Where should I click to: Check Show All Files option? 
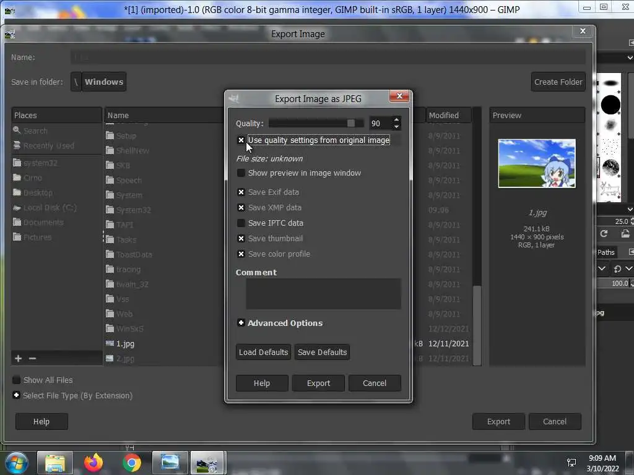pyautogui.click(x=17, y=380)
